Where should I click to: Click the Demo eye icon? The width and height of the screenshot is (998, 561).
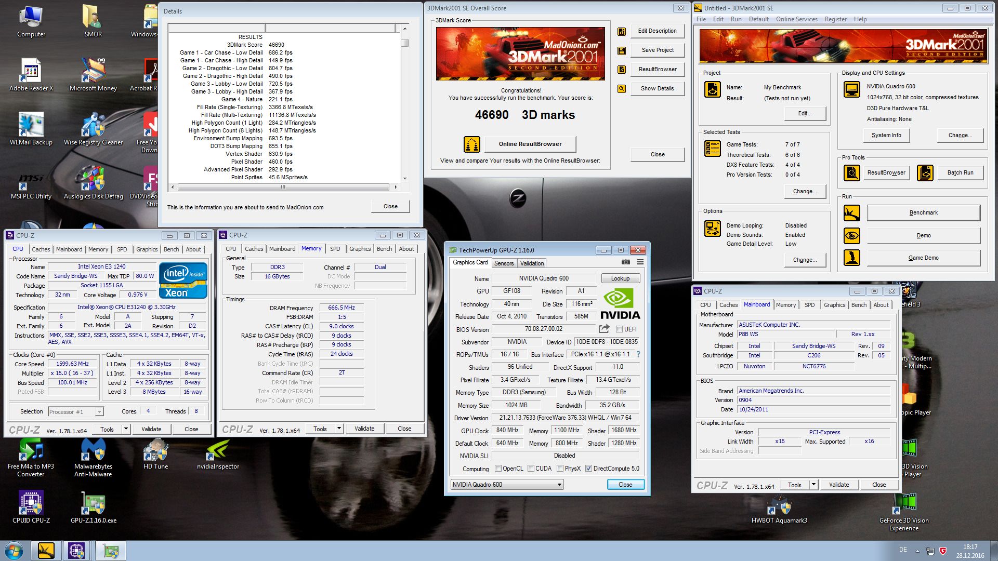click(851, 236)
